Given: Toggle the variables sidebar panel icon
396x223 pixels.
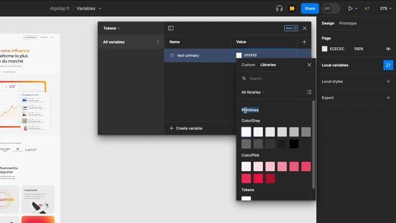Looking at the screenshot, I should pyautogui.click(x=171, y=28).
